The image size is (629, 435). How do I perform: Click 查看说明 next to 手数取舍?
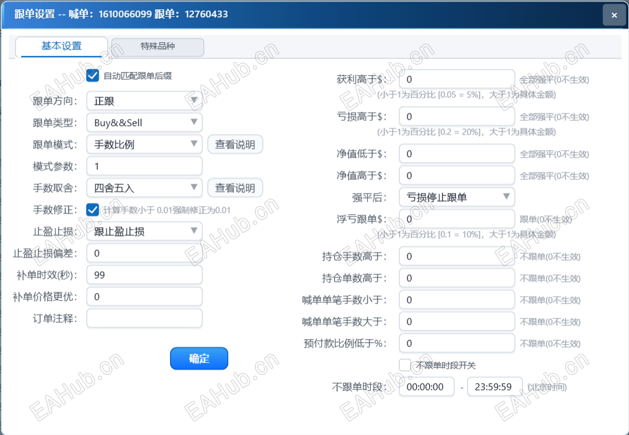[235, 188]
